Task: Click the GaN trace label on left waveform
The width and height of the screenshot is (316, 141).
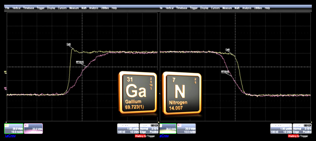Action: [69, 44]
